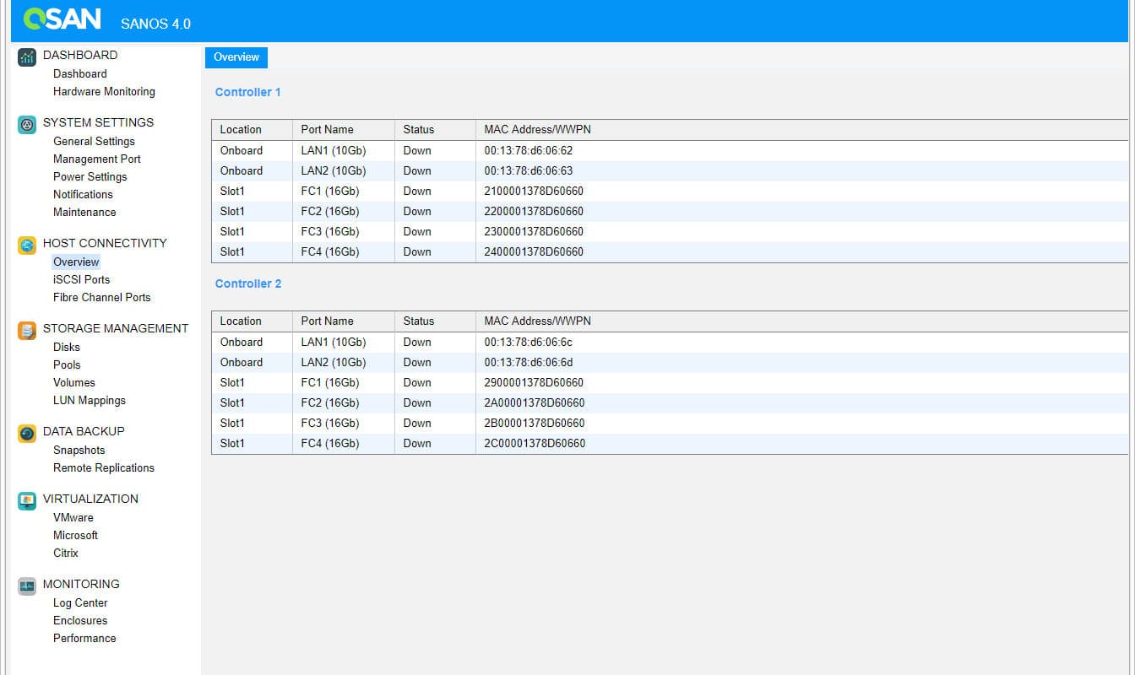Select MAC address 00:13:78:d6:06:6c
This screenshot has height=675, width=1135.
[528, 342]
